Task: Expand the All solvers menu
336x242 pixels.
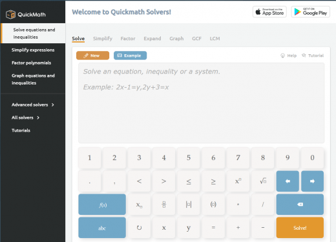Action: [x=25, y=117]
